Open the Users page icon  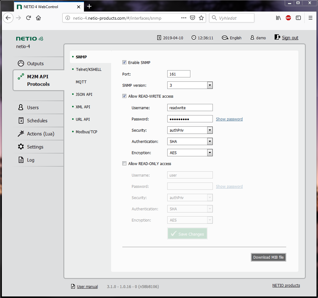point(21,107)
